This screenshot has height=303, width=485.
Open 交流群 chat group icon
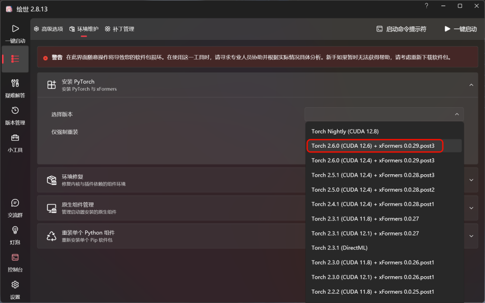click(x=15, y=203)
